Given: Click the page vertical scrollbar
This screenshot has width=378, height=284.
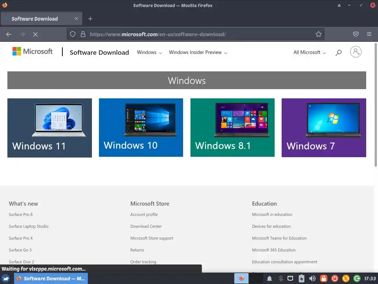Looking at the screenshot, I should coord(375,105).
